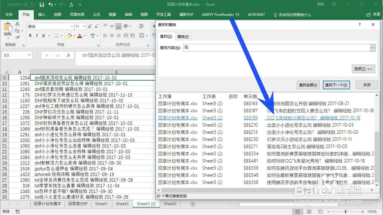The width and height of the screenshot is (383, 215).
Task: Select the $B$481 search result row
Action: coord(266,161)
